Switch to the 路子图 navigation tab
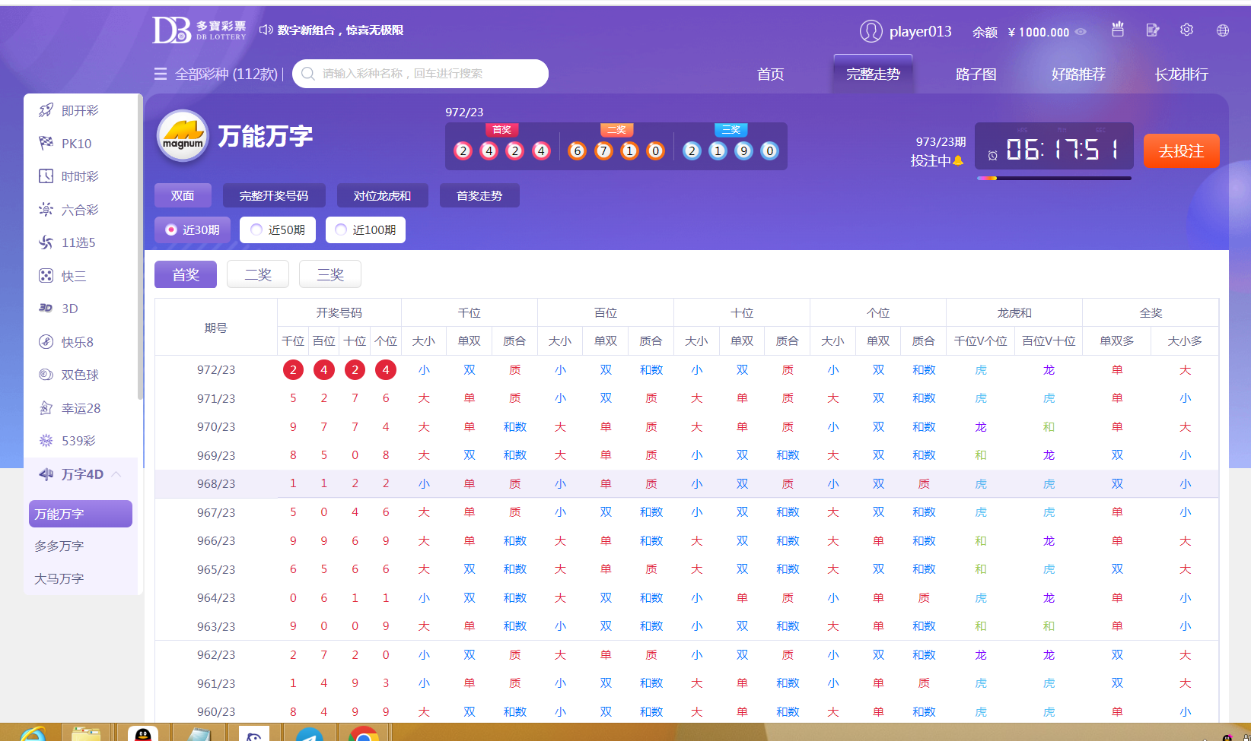 (x=976, y=74)
